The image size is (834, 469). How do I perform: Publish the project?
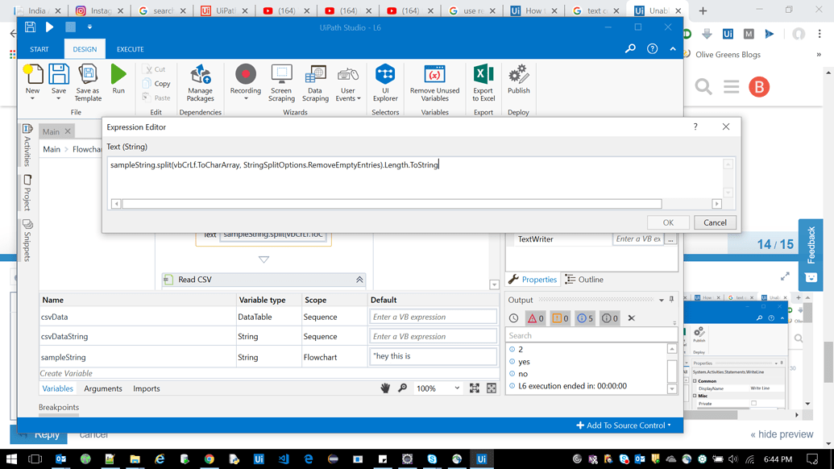[518, 83]
